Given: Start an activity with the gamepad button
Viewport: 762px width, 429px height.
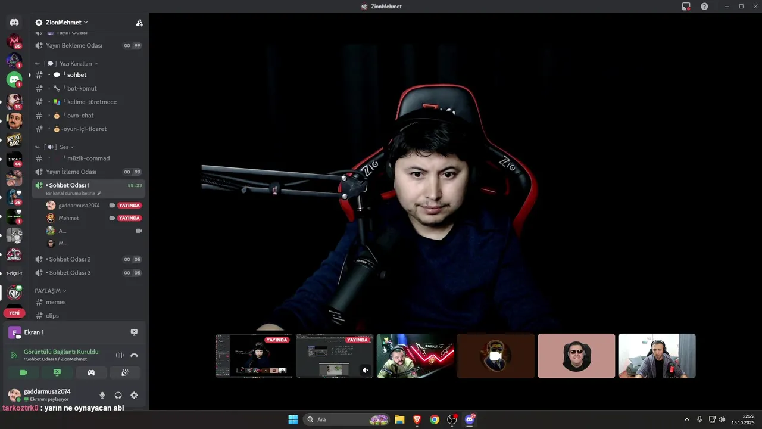Looking at the screenshot, I should point(91,372).
